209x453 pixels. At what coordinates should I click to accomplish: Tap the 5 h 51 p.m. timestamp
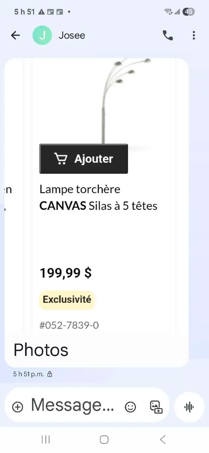click(x=28, y=374)
